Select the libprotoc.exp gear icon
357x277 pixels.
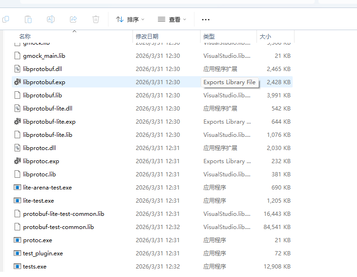point(17,161)
